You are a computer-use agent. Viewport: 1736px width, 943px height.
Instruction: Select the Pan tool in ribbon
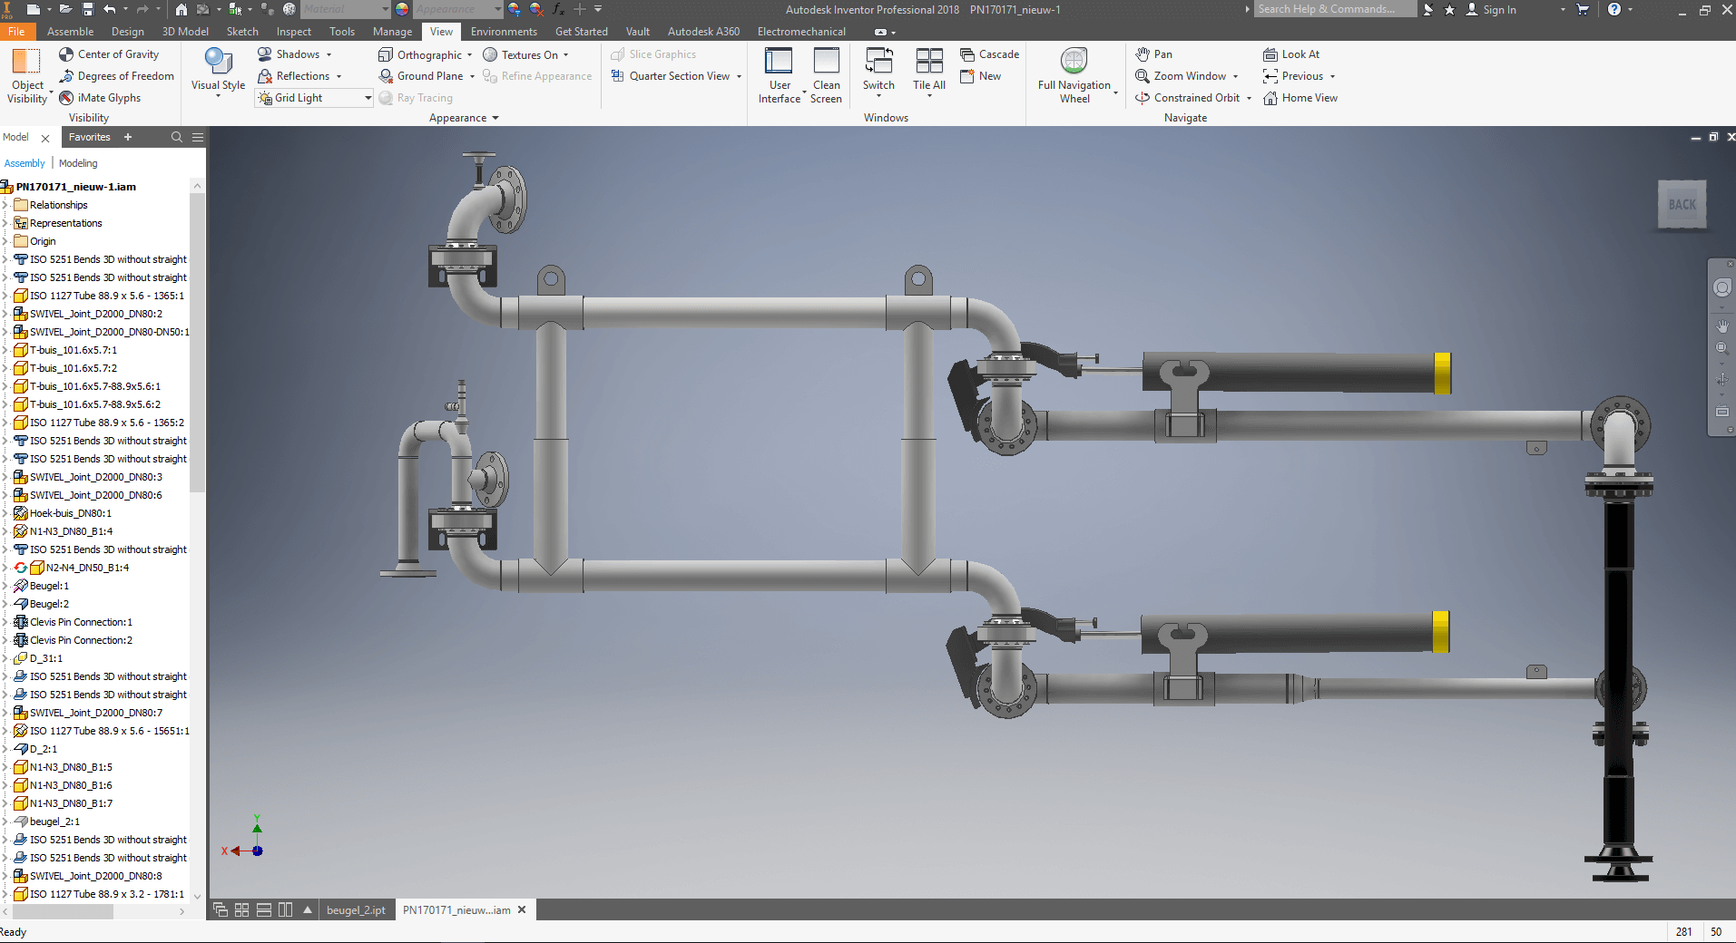click(x=1153, y=54)
